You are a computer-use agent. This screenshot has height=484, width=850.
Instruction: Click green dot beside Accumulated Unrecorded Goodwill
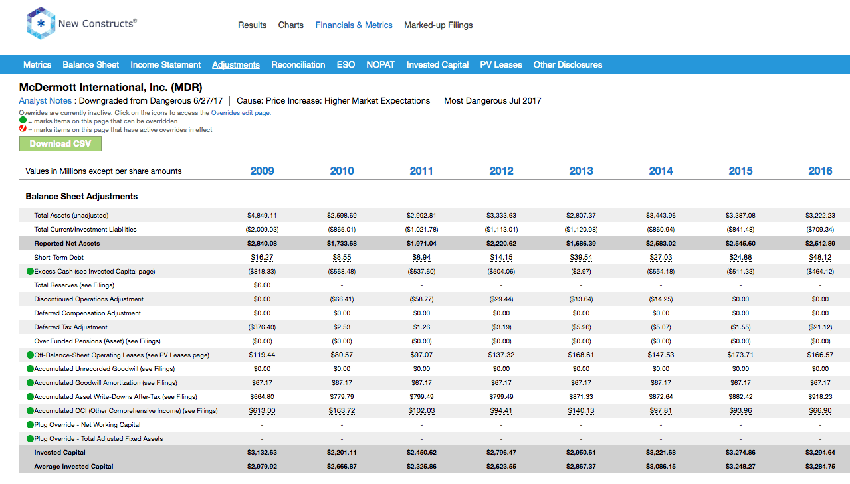30,368
